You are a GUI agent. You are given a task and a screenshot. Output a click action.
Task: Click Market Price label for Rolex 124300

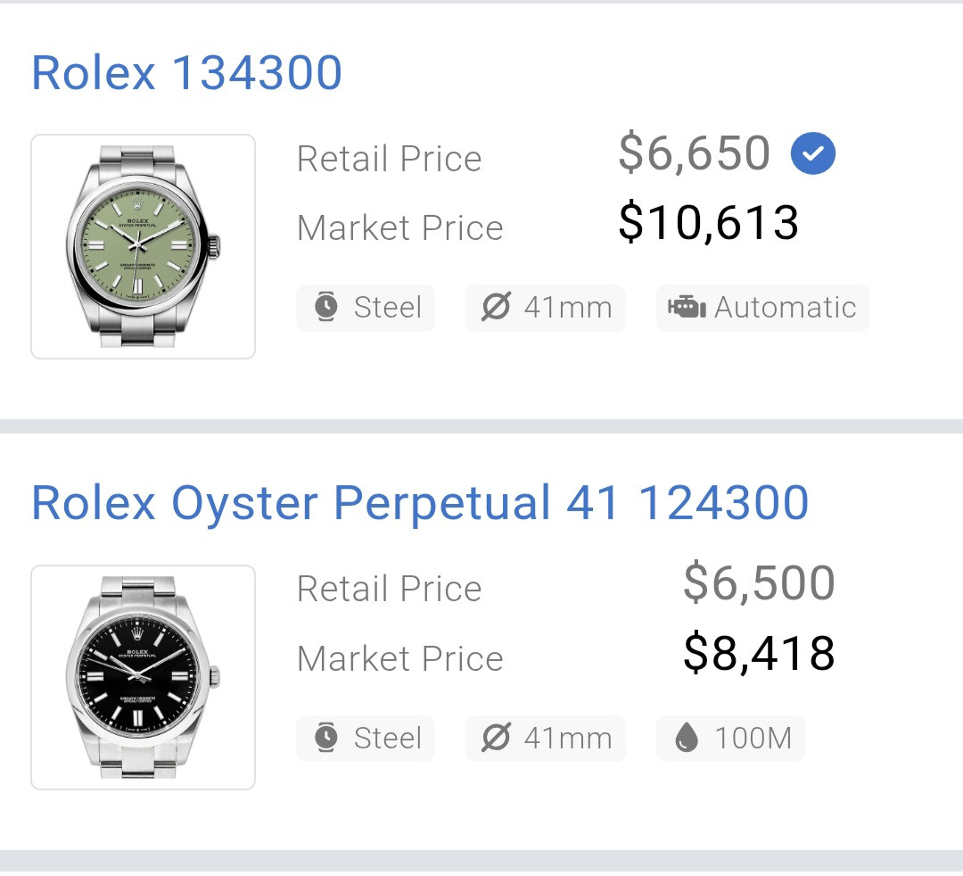pos(399,659)
